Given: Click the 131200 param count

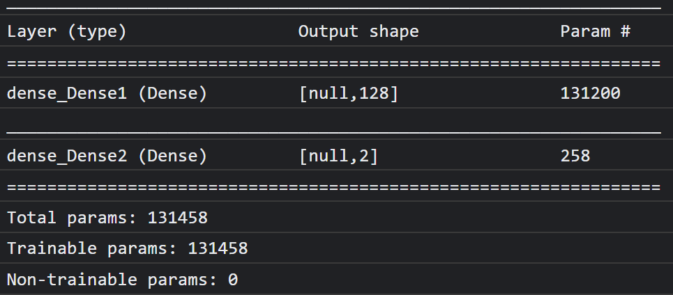Looking at the screenshot, I should click(590, 94).
